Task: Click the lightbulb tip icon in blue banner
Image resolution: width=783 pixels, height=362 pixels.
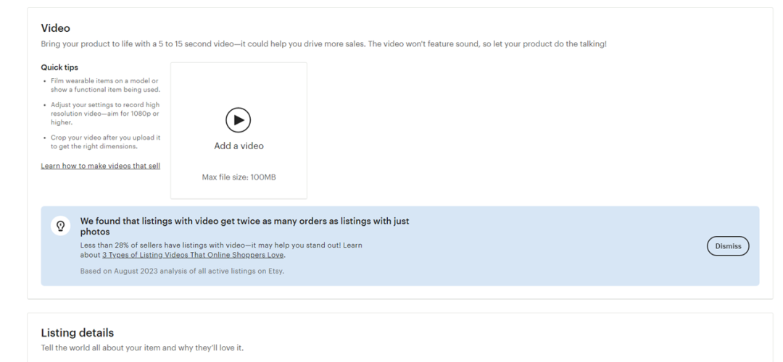Action: tap(60, 226)
